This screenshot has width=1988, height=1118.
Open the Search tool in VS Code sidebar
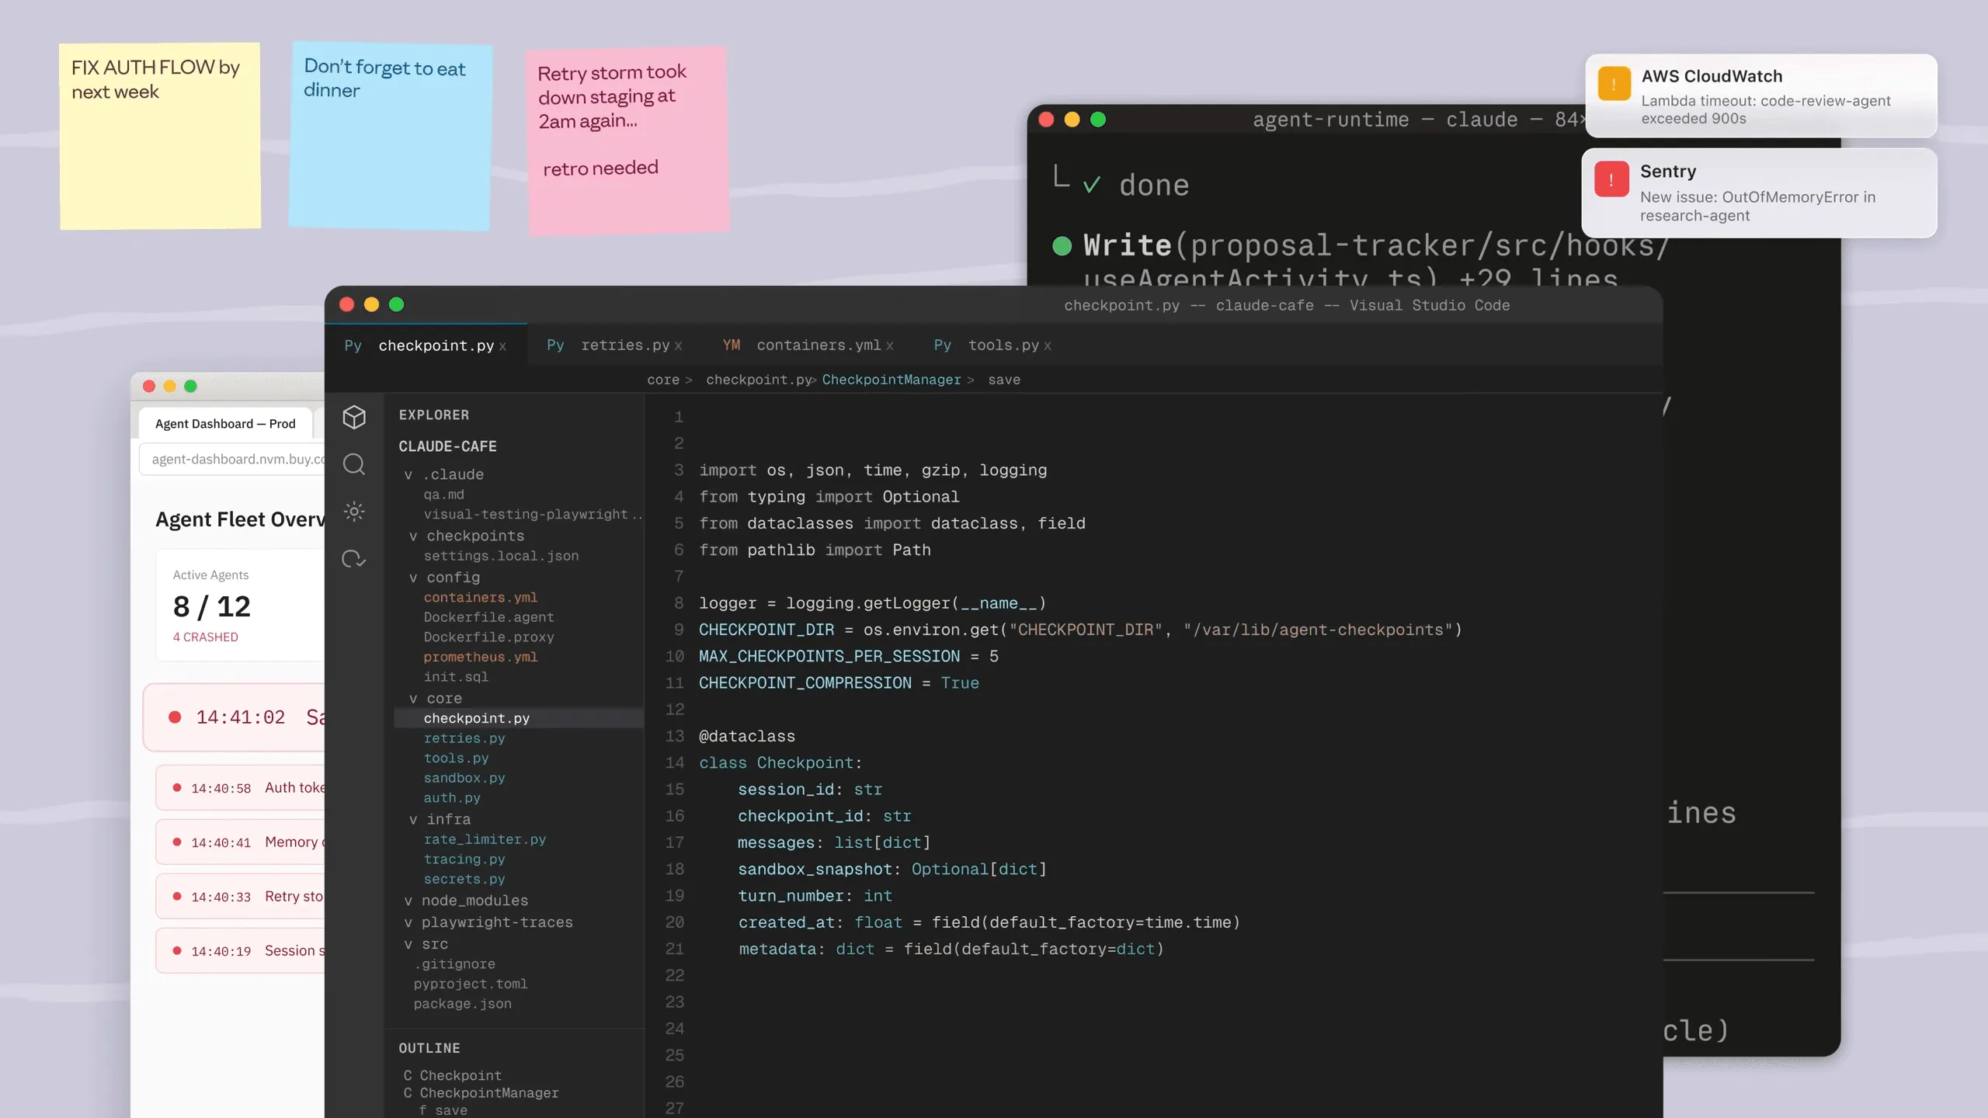(x=354, y=464)
